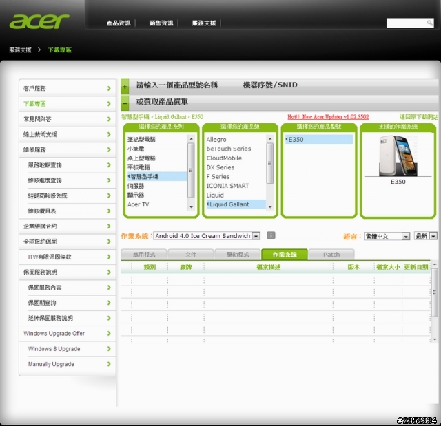
Task: Click the E350 phone image
Action: [398, 156]
